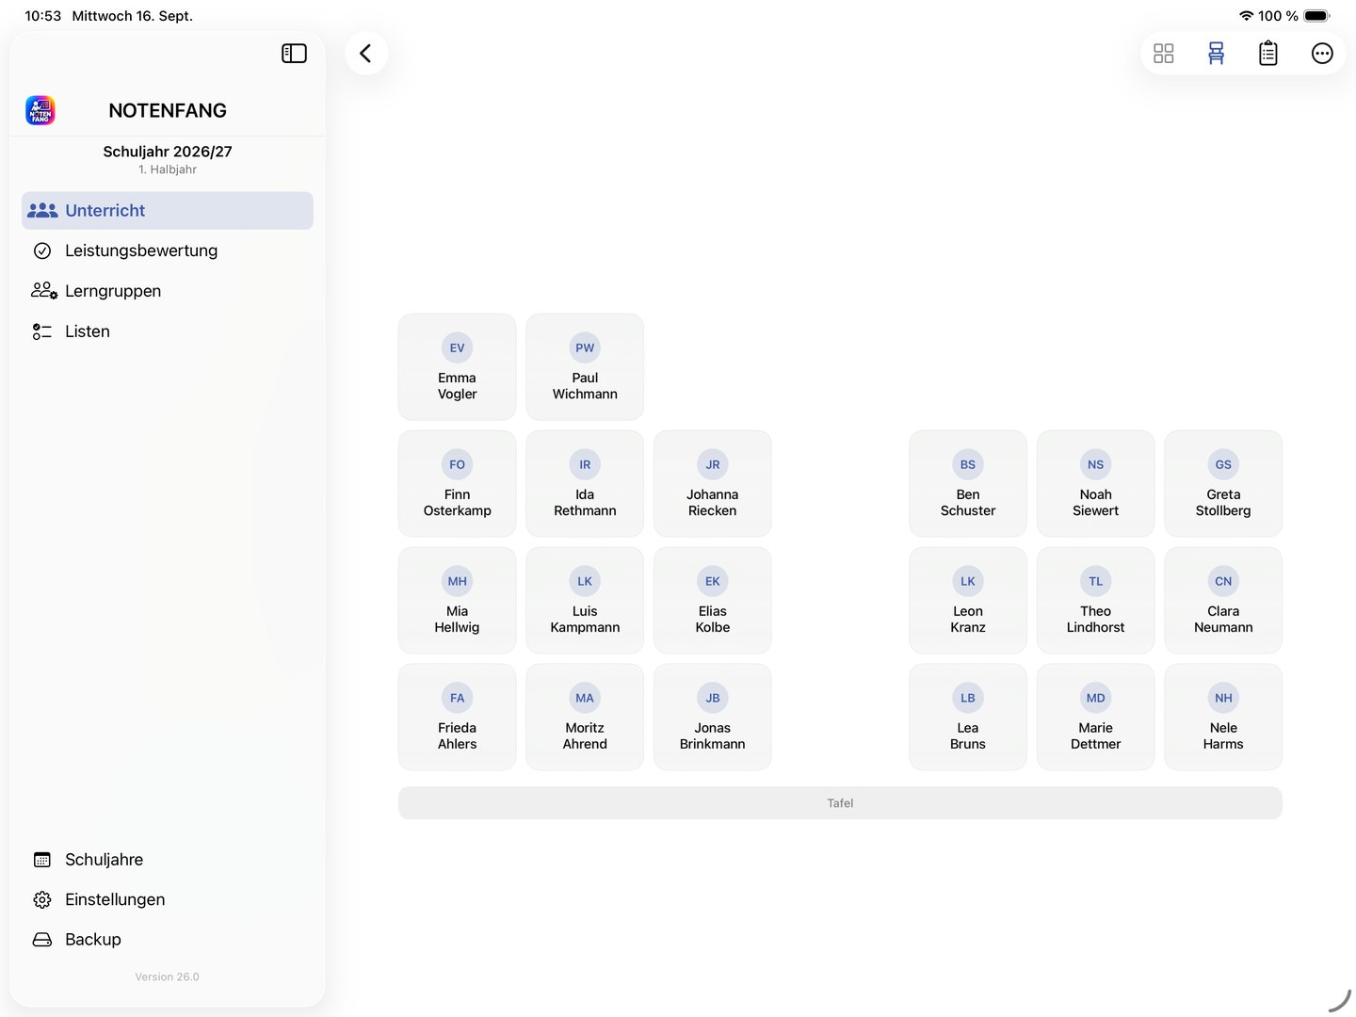Select Johanna Riecken's seat card
Viewport: 1356px width, 1017px height.
(x=713, y=484)
